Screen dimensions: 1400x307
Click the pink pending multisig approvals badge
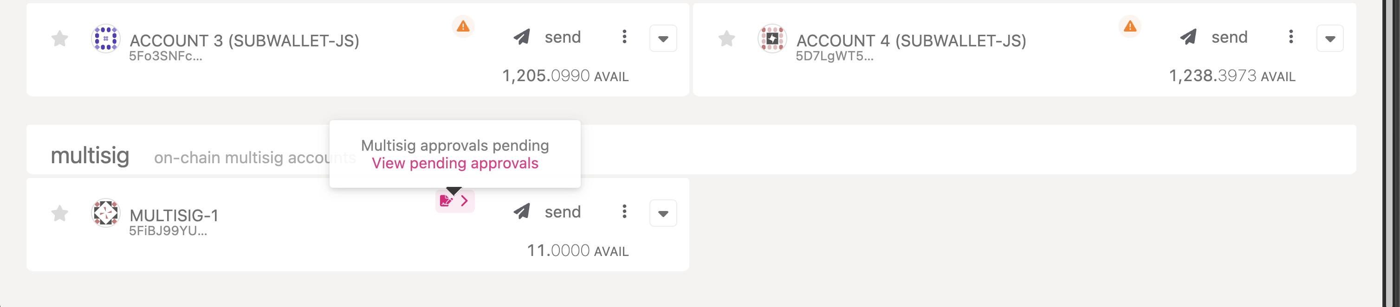(x=454, y=201)
